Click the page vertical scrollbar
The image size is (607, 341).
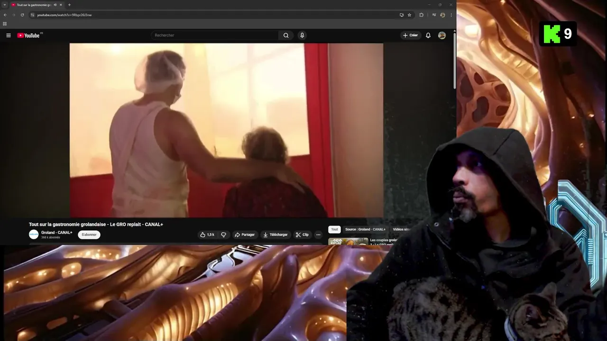pos(455,60)
